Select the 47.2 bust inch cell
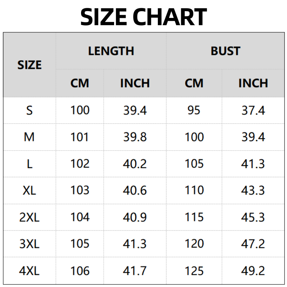The height and width of the screenshot is (287, 287). (253, 244)
